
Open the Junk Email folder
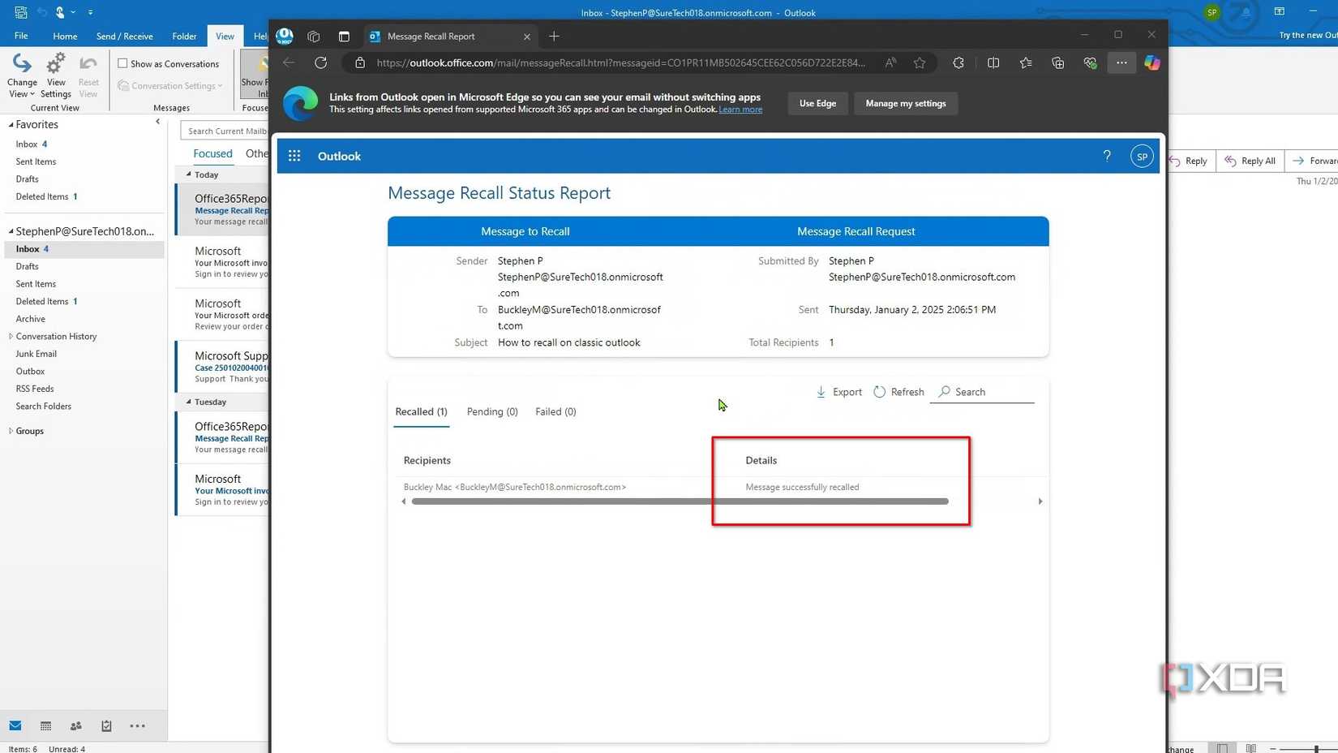click(36, 354)
